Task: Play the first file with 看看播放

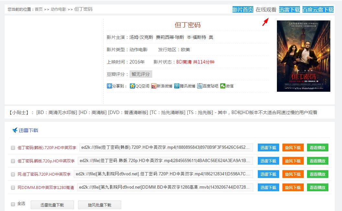Action: click(x=318, y=147)
